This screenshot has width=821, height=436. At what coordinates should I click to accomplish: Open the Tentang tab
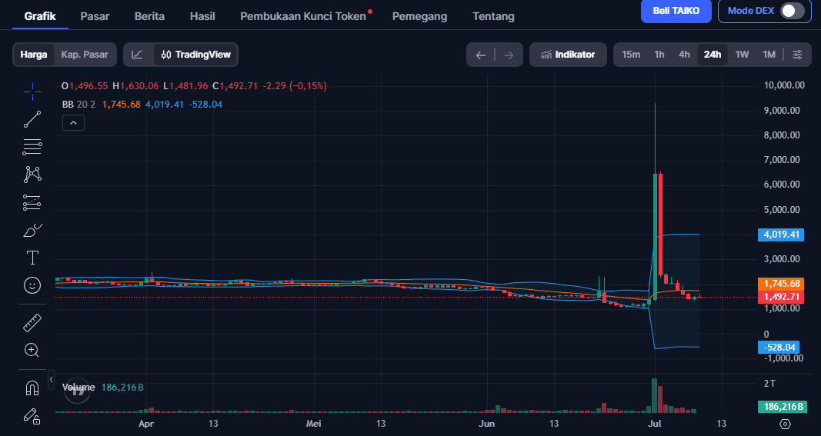[x=493, y=16]
